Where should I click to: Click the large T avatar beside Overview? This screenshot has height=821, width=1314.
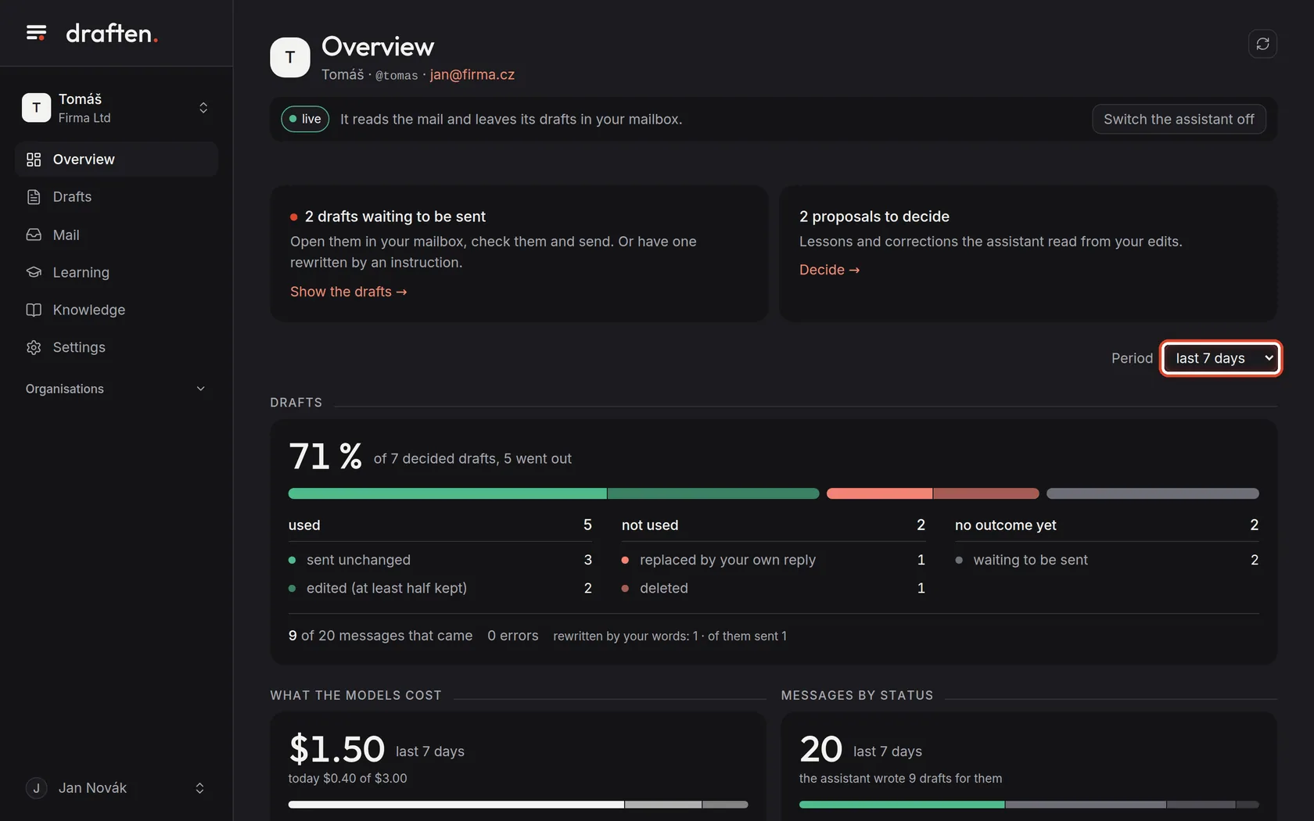click(x=290, y=57)
